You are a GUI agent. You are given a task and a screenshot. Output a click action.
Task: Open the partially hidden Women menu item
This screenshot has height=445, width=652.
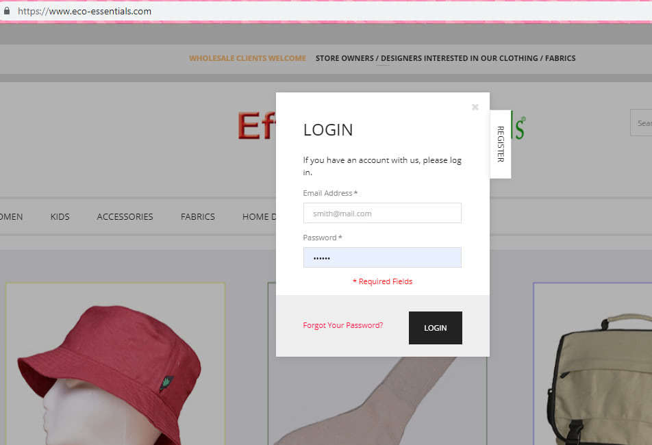pos(11,216)
